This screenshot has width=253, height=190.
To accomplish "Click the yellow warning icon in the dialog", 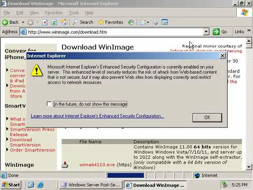I will 37,70.
